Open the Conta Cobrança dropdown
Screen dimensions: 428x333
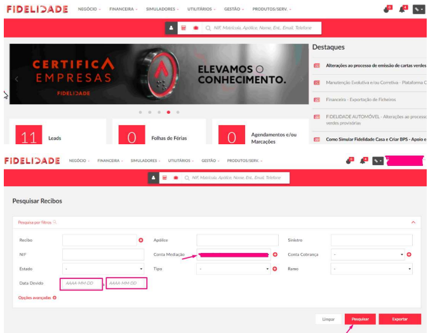(x=368, y=255)
